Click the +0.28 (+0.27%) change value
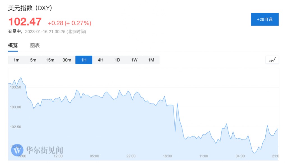 pyautogui.click(x=70, y=23)
